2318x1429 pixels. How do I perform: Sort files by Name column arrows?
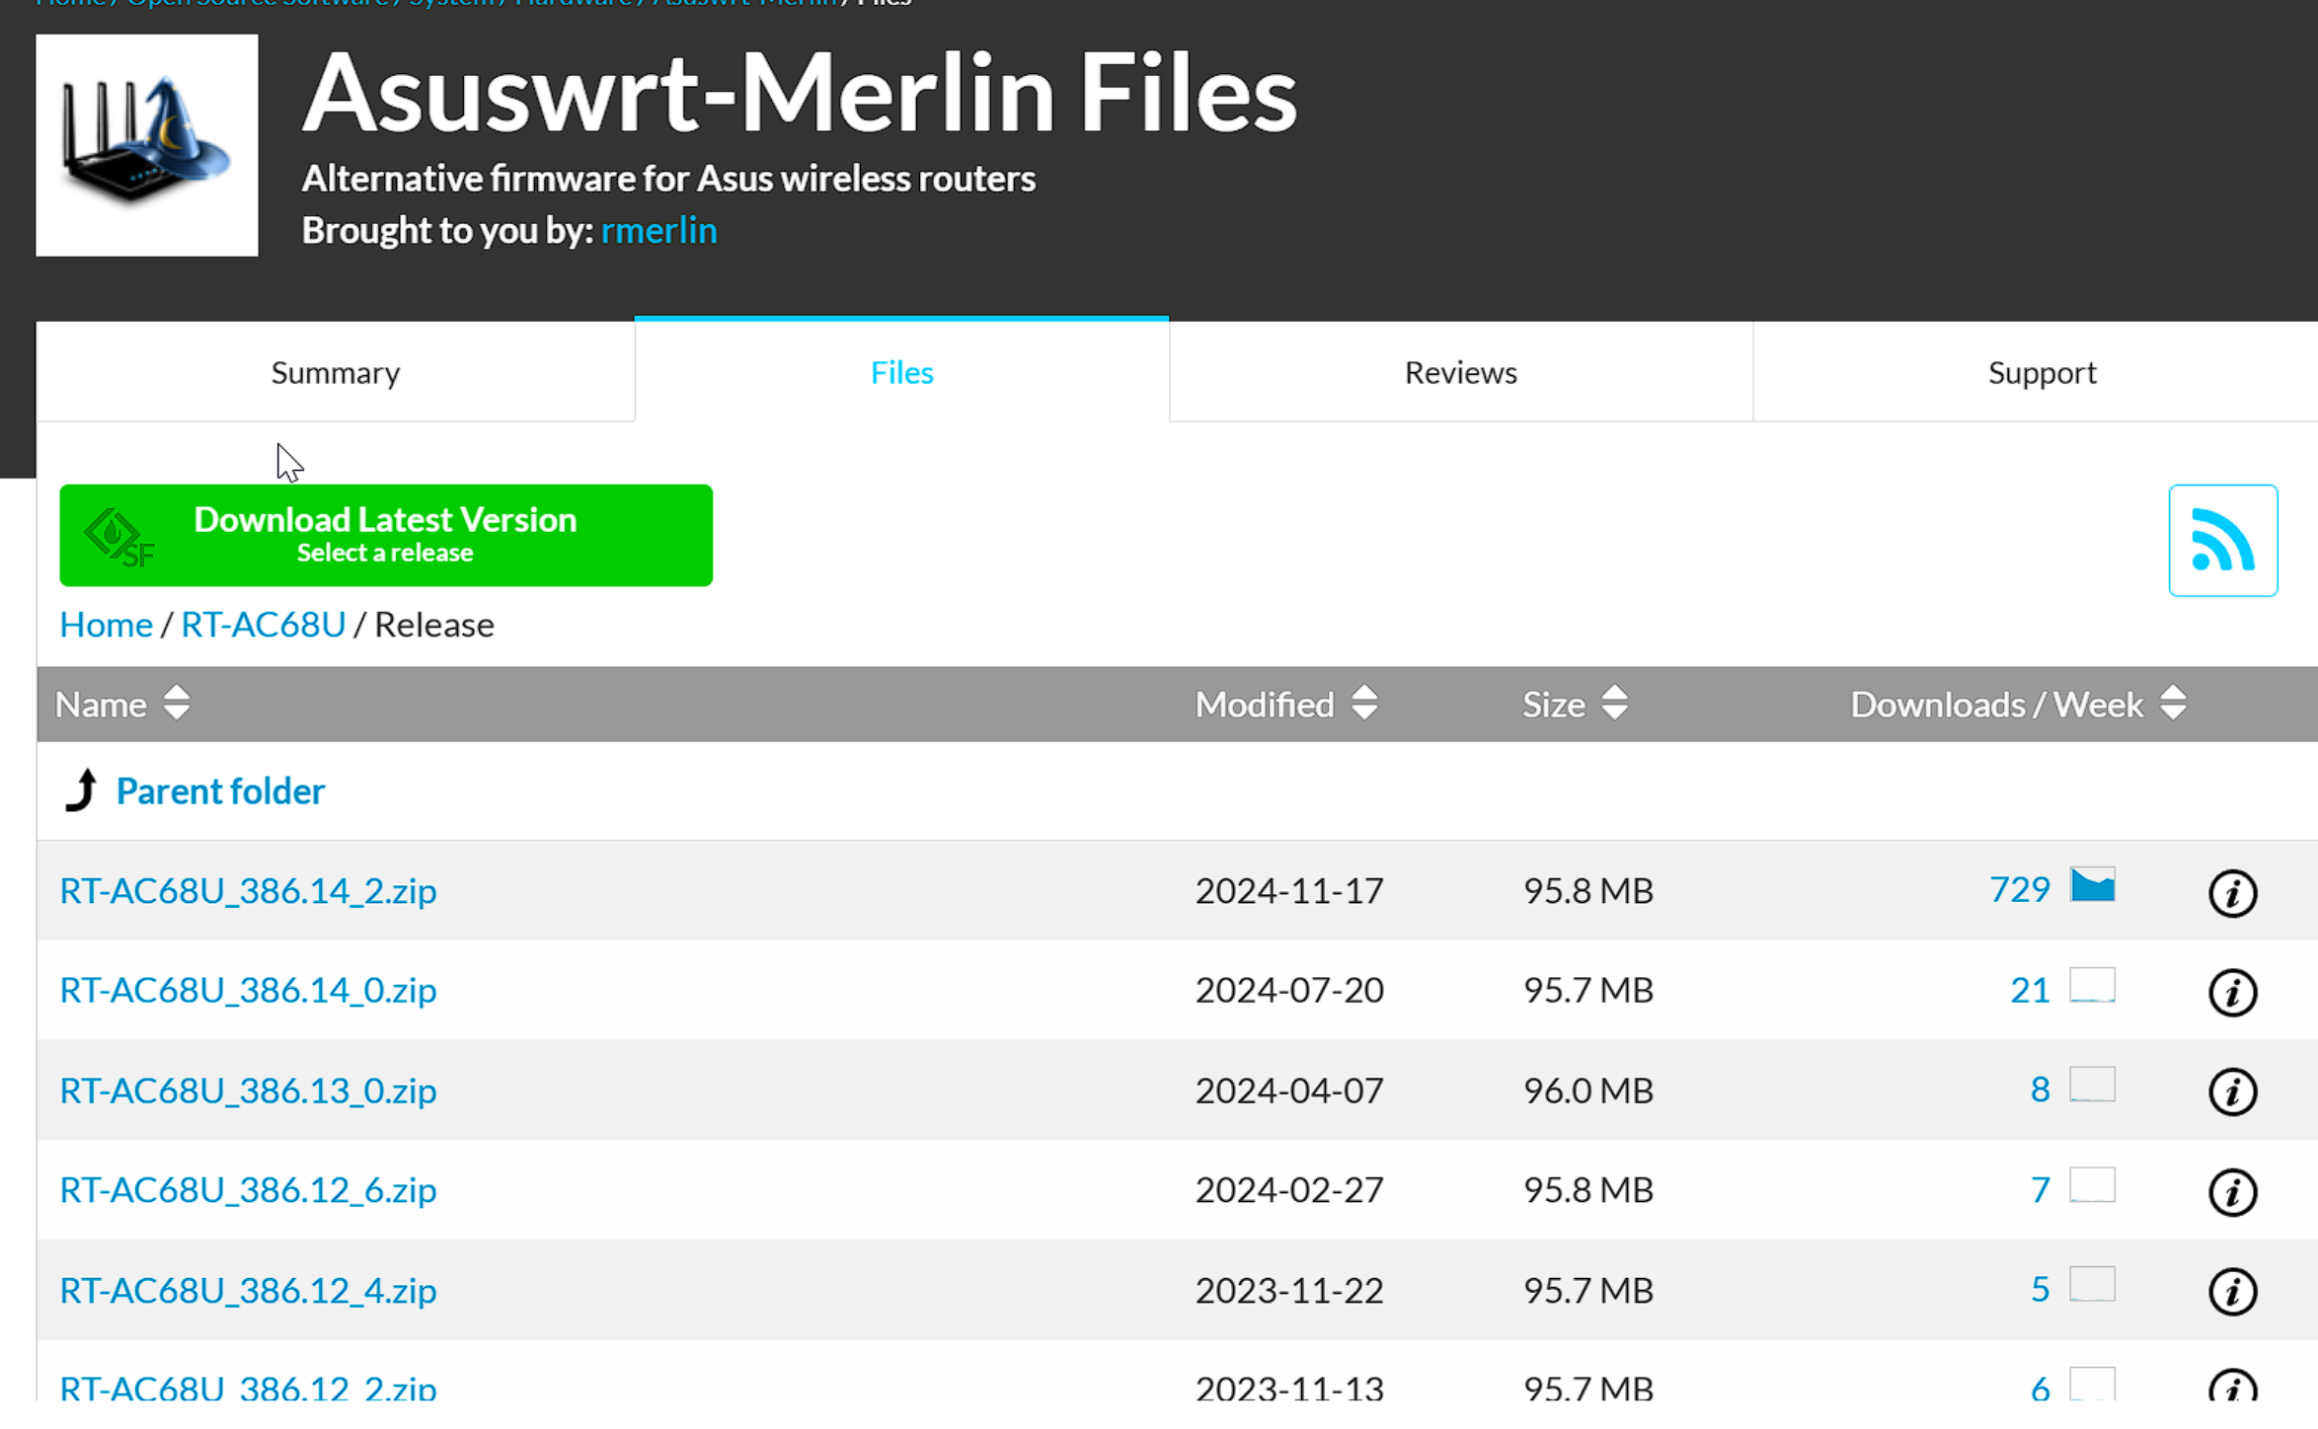coord(177,704)
